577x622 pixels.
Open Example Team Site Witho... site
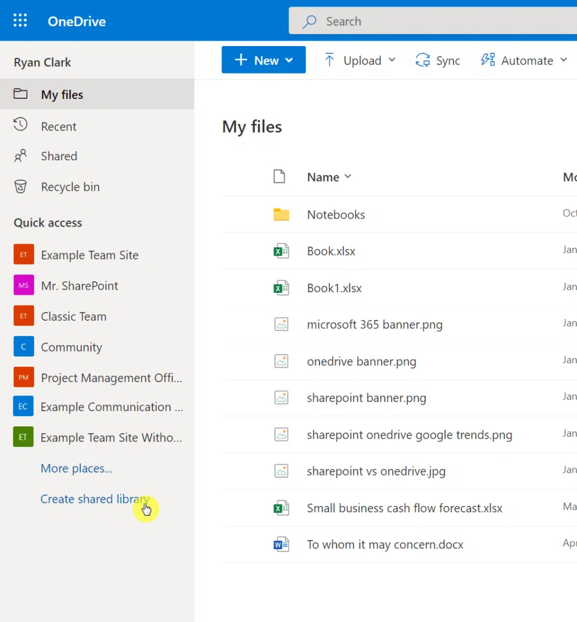coord(111,437)
